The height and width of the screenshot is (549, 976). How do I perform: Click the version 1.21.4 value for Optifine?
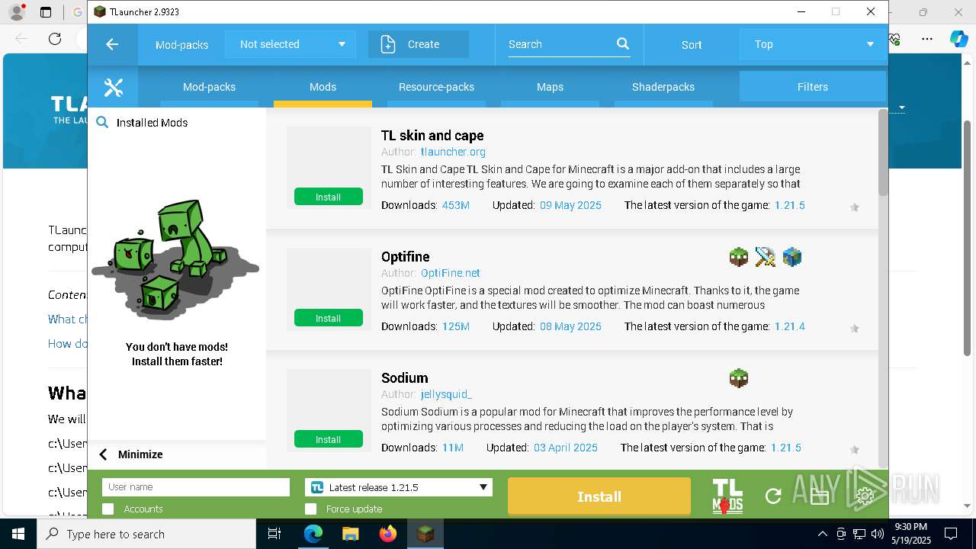(789, 326)
